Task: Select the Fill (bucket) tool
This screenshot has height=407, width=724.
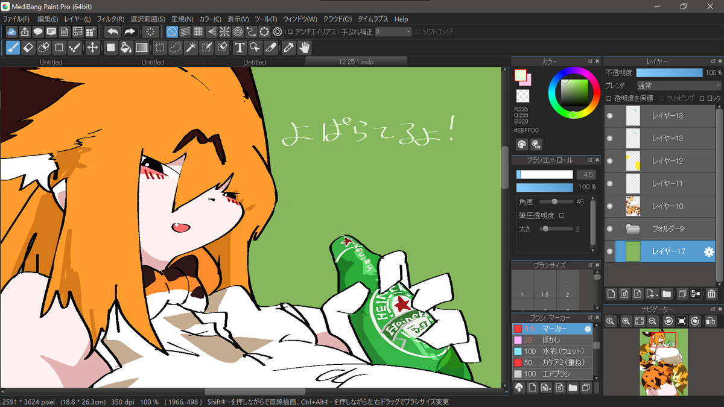Action: coord(125,48)
